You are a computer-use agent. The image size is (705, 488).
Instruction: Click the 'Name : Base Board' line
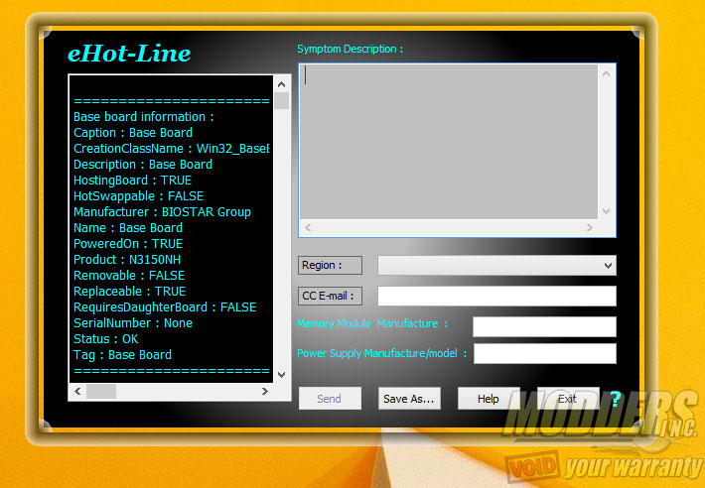128,228
